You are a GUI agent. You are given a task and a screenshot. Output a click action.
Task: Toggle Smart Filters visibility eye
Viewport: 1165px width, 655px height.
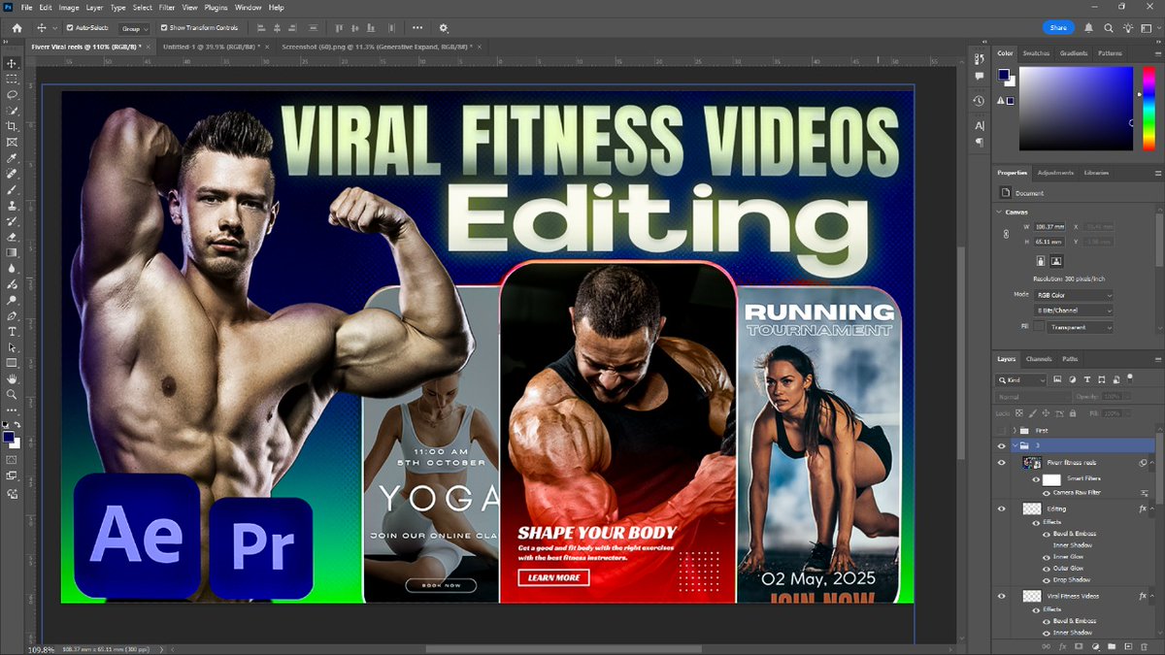(x=1035, y=479)
